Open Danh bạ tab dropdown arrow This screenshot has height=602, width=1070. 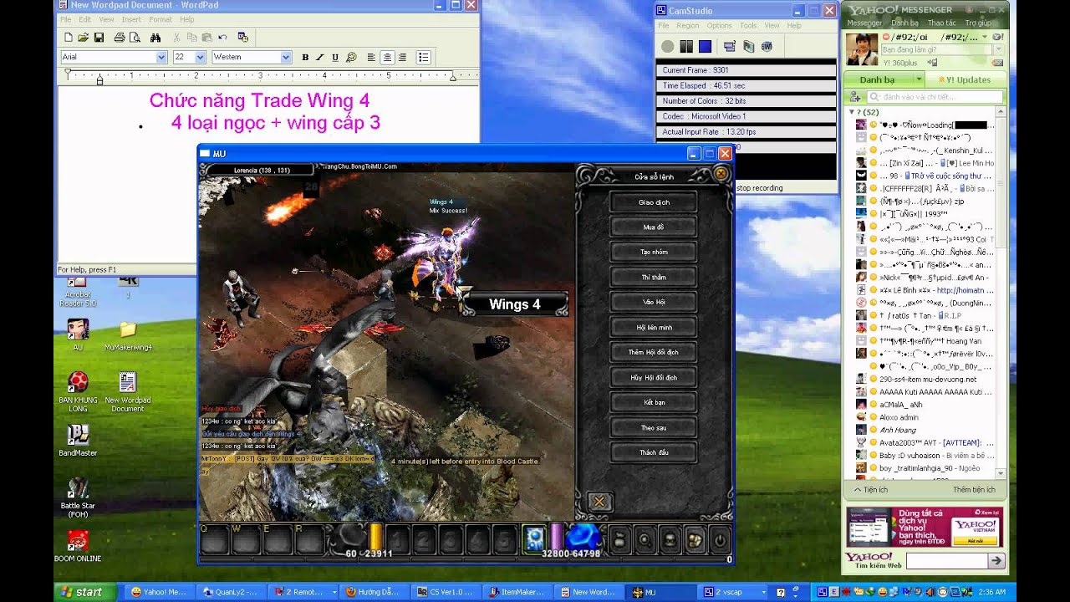click(918, 79)
